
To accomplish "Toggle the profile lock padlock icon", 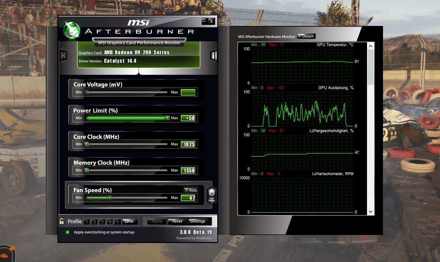I will click(x=62, y=221).
